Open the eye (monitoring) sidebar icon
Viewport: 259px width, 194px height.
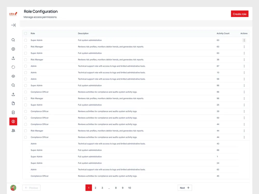pos(13,76)
